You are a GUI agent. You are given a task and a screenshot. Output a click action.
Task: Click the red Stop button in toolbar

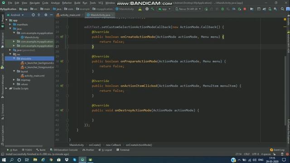point(245,9)
